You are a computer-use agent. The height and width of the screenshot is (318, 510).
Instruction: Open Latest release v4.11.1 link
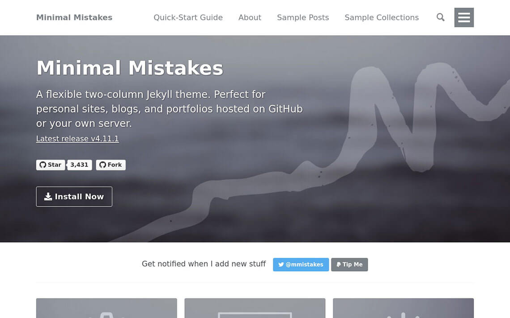[77, 139]
